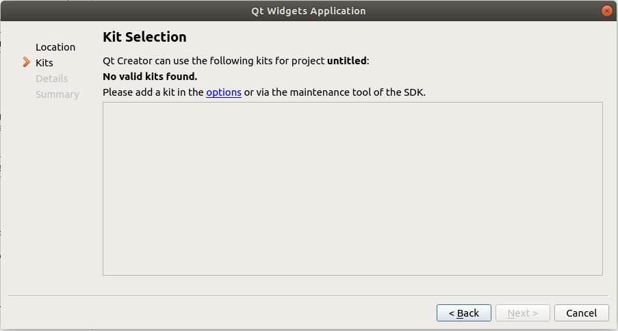The width and height of the screenshot is (618, 331).
Task: Cancel the project wizard
Action: pos(581,313)
